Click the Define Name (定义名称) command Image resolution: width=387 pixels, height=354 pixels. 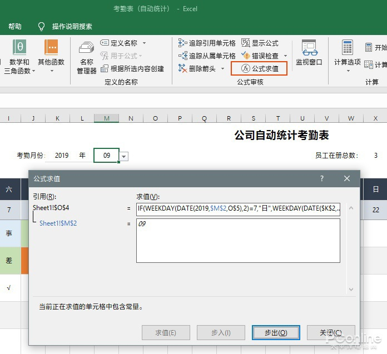coord(119,43)
